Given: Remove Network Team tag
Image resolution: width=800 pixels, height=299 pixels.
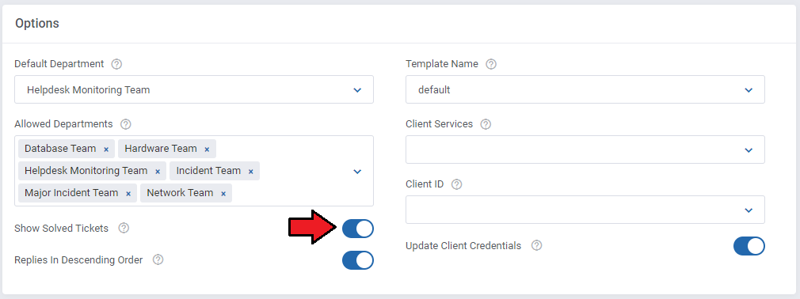Looking at the screenshot, I should 223,194.
